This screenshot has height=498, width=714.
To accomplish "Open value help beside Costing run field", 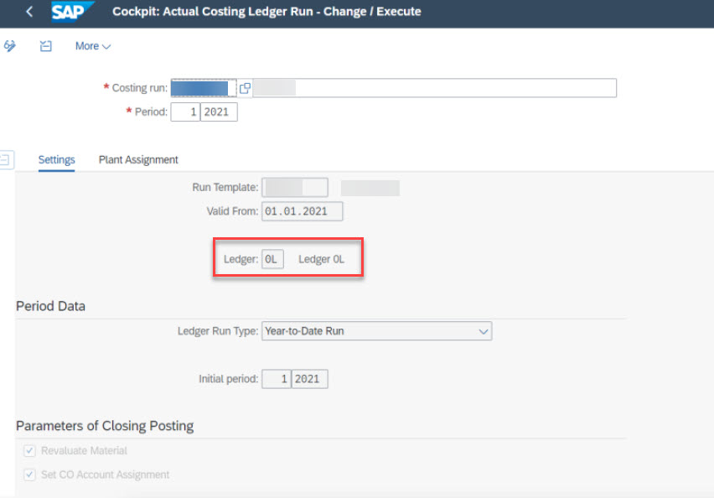I will (245, 88).
